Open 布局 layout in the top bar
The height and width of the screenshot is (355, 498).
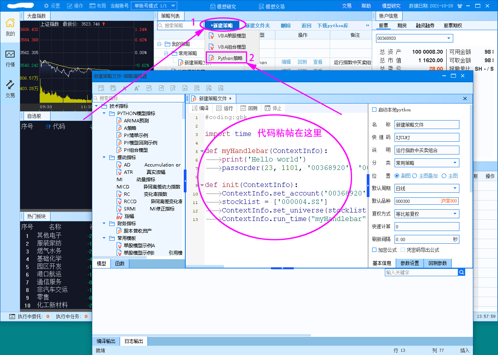coord(98,6)
